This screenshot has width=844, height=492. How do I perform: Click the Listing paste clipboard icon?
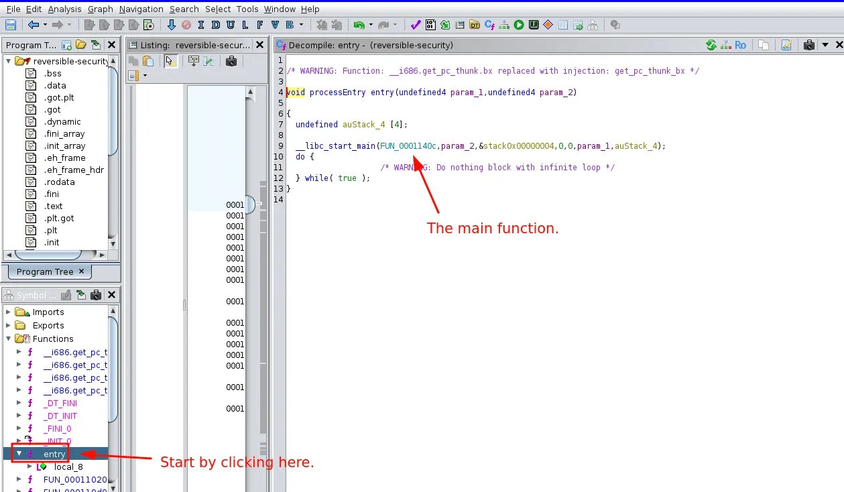tap(148, 61)
